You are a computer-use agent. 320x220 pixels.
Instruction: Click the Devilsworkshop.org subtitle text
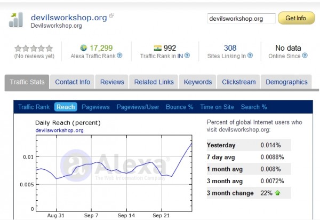(x=57, y=26)
